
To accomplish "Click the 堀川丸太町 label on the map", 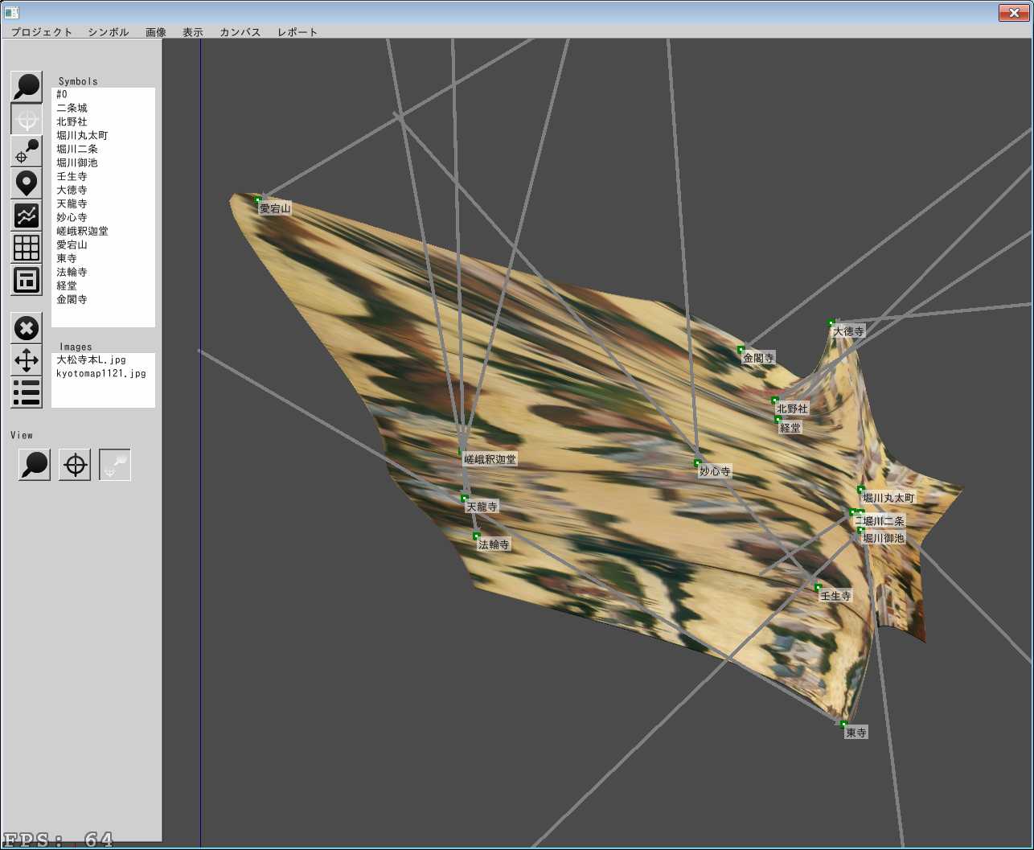I will [x=888, y=498].
